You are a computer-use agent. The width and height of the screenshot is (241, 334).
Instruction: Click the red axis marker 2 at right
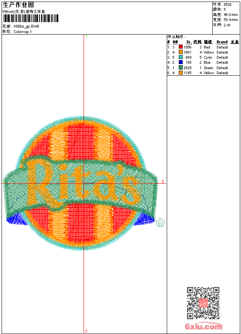pyautogui.click(x=163, y=182)
